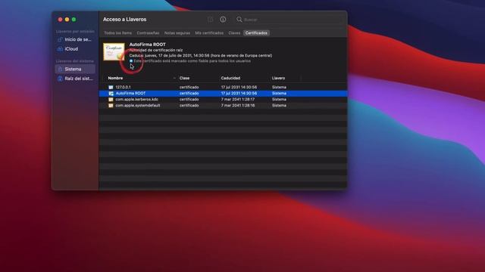
Task: Click the new keychain item compose icon
Action: coord(211,20)
